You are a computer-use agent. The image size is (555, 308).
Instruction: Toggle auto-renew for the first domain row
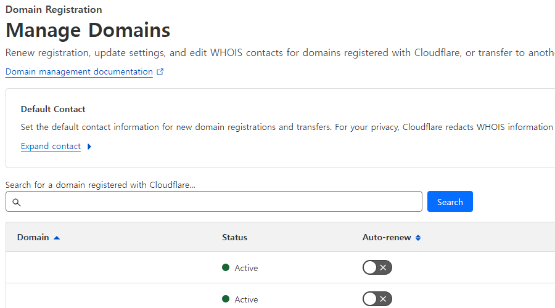(377, 268)
